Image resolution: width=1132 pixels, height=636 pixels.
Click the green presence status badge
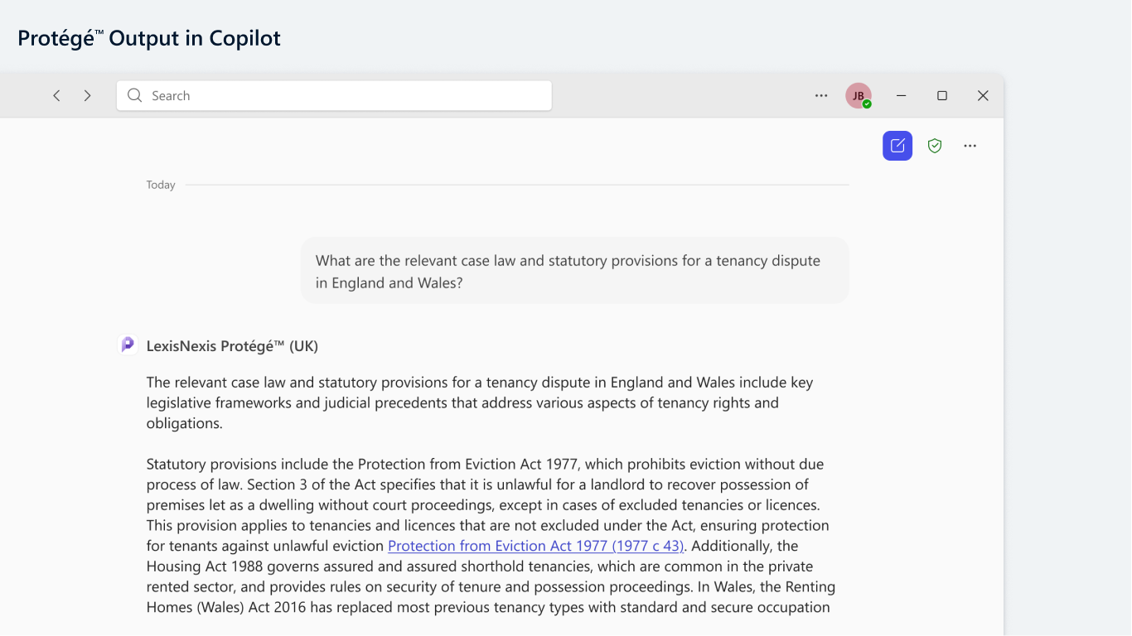click(x=867, y=104)
